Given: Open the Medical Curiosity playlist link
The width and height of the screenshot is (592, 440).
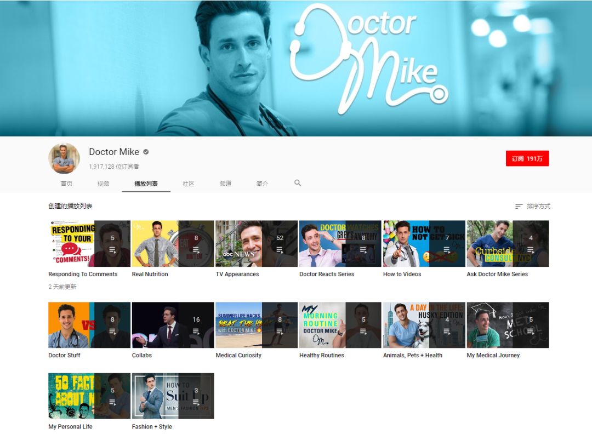Looking at the screenshot, I should (238, 355).
